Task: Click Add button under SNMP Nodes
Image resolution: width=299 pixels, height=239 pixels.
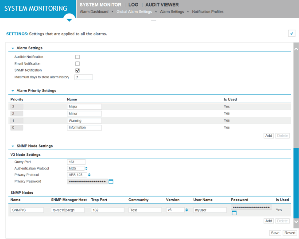Action: (268, 221)
